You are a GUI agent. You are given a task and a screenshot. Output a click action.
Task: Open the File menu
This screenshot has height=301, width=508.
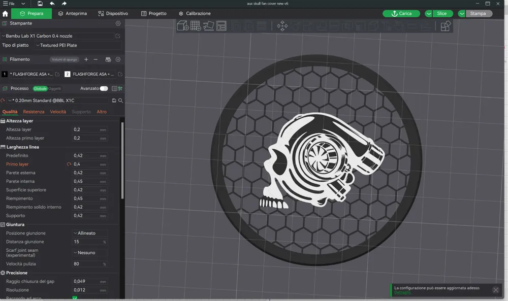point(9,4)
